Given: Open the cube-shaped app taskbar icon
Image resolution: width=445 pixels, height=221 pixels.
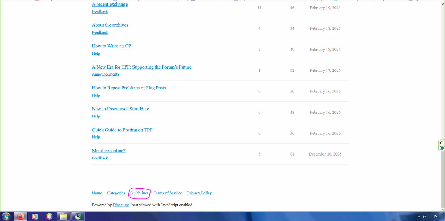Looking at the screenshot, I should (49, 216).
